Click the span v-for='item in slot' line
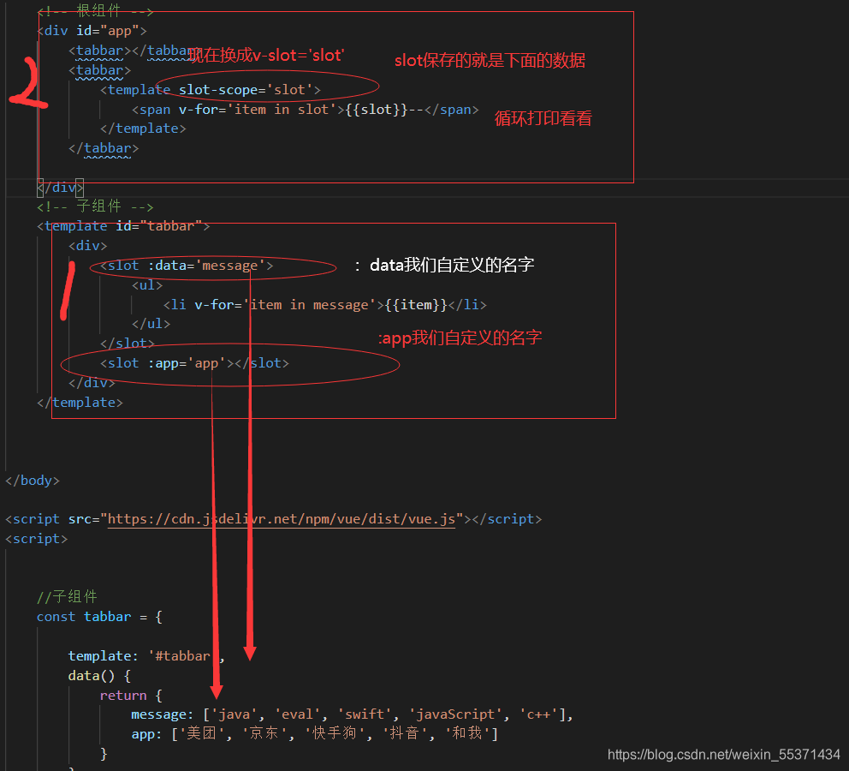The height and width of the screenshot is (771, 849). 306,110
